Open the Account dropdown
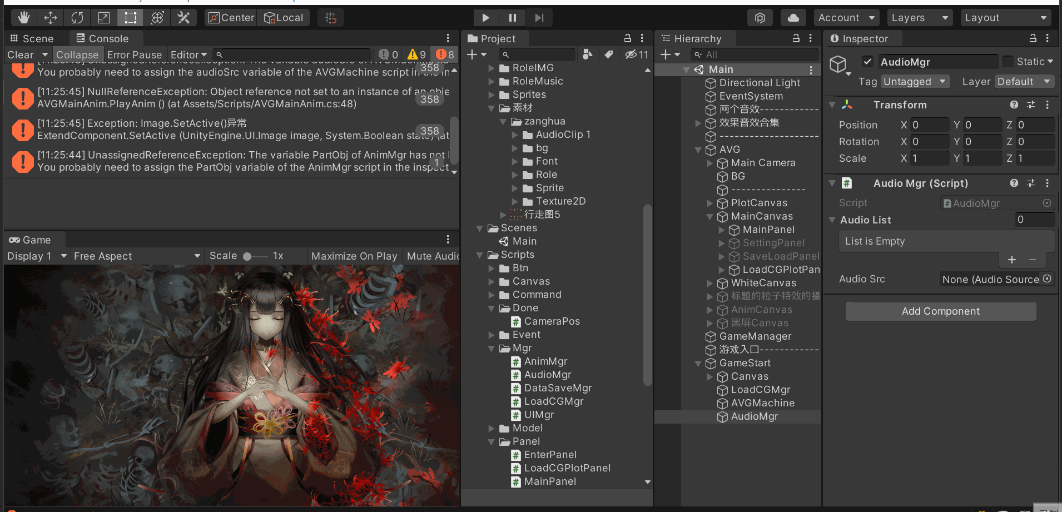The width and height of the screenshot is (1062, 512). (846, 18)
